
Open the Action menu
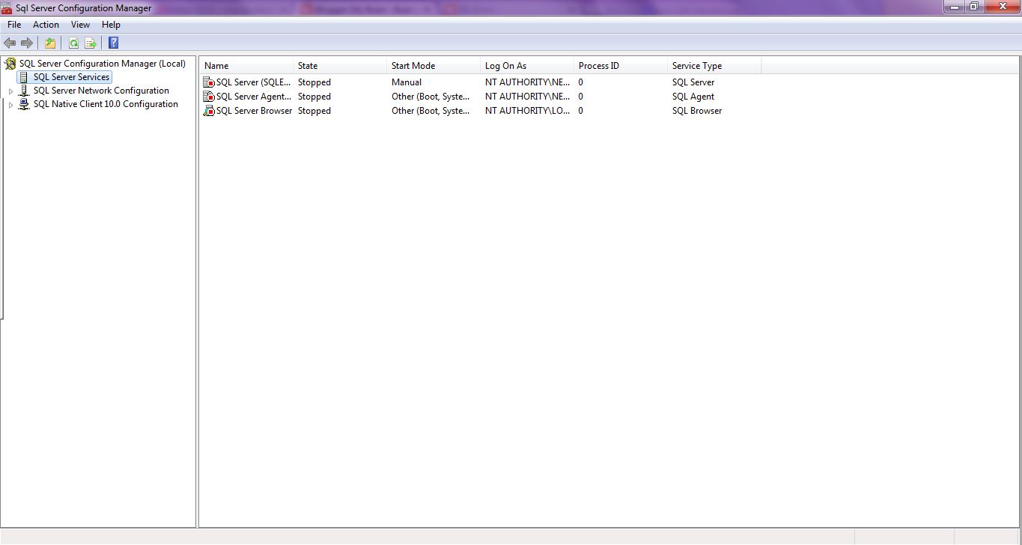coord(46,24)
